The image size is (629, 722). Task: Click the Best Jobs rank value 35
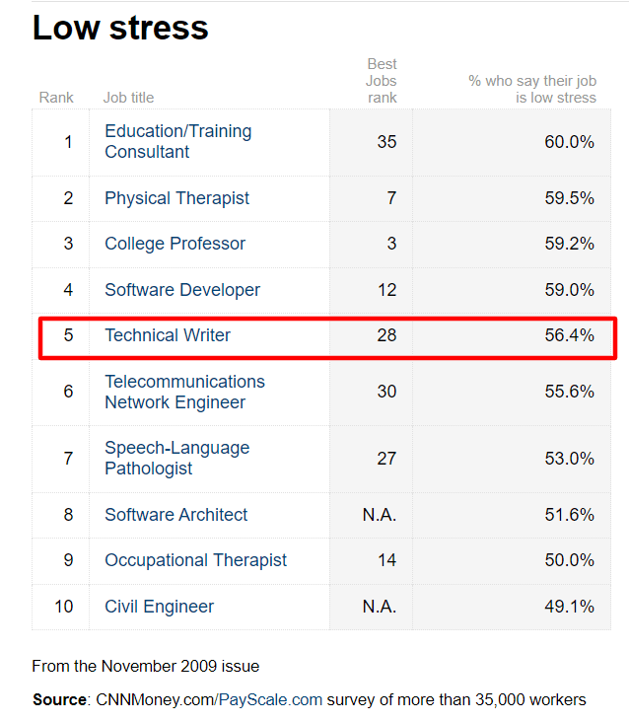[386, 142]
